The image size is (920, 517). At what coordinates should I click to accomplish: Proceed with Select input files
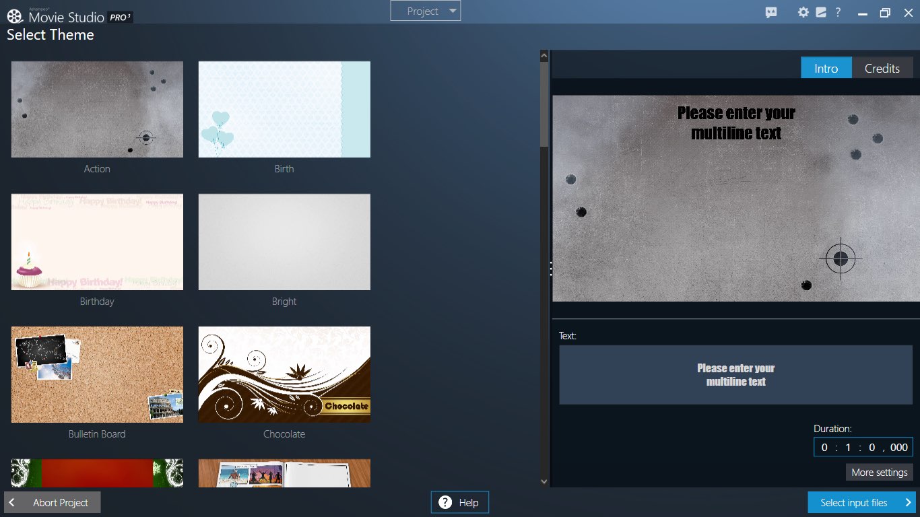862,502
